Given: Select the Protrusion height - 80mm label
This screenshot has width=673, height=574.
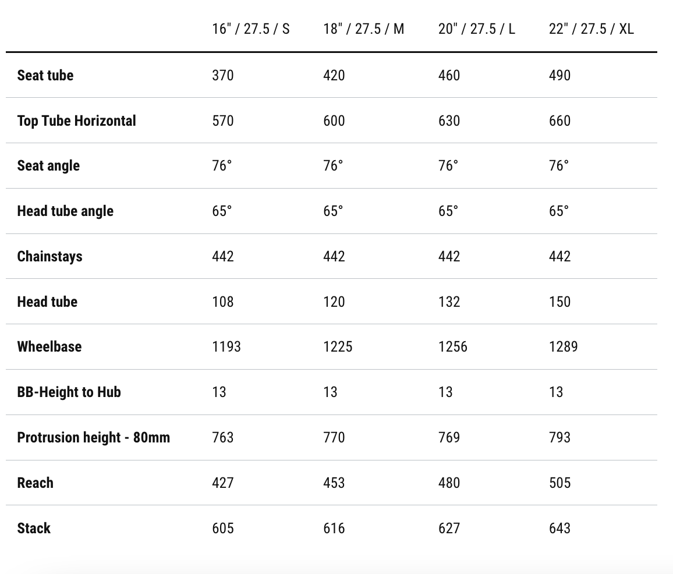Looking at the screenshot, I should (93, 438).
